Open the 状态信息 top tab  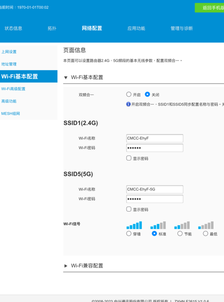tap(13, 28)
